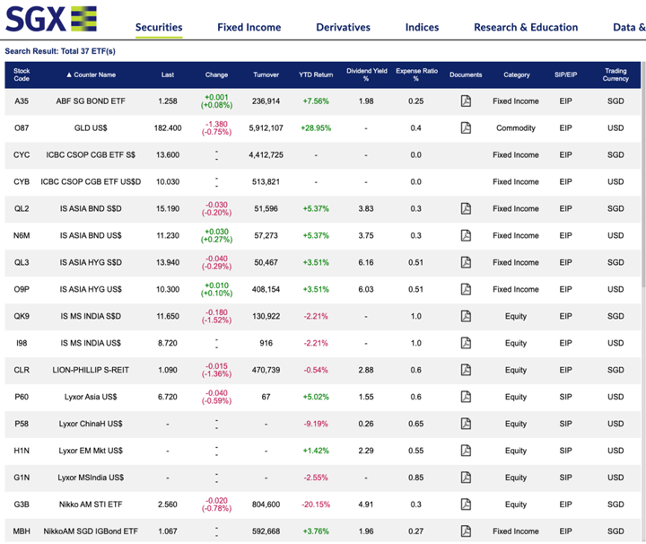Open PDF document for Lyxor Asia US$
The width and height of the screenshot is (646, 544).
tap(466, 397)
